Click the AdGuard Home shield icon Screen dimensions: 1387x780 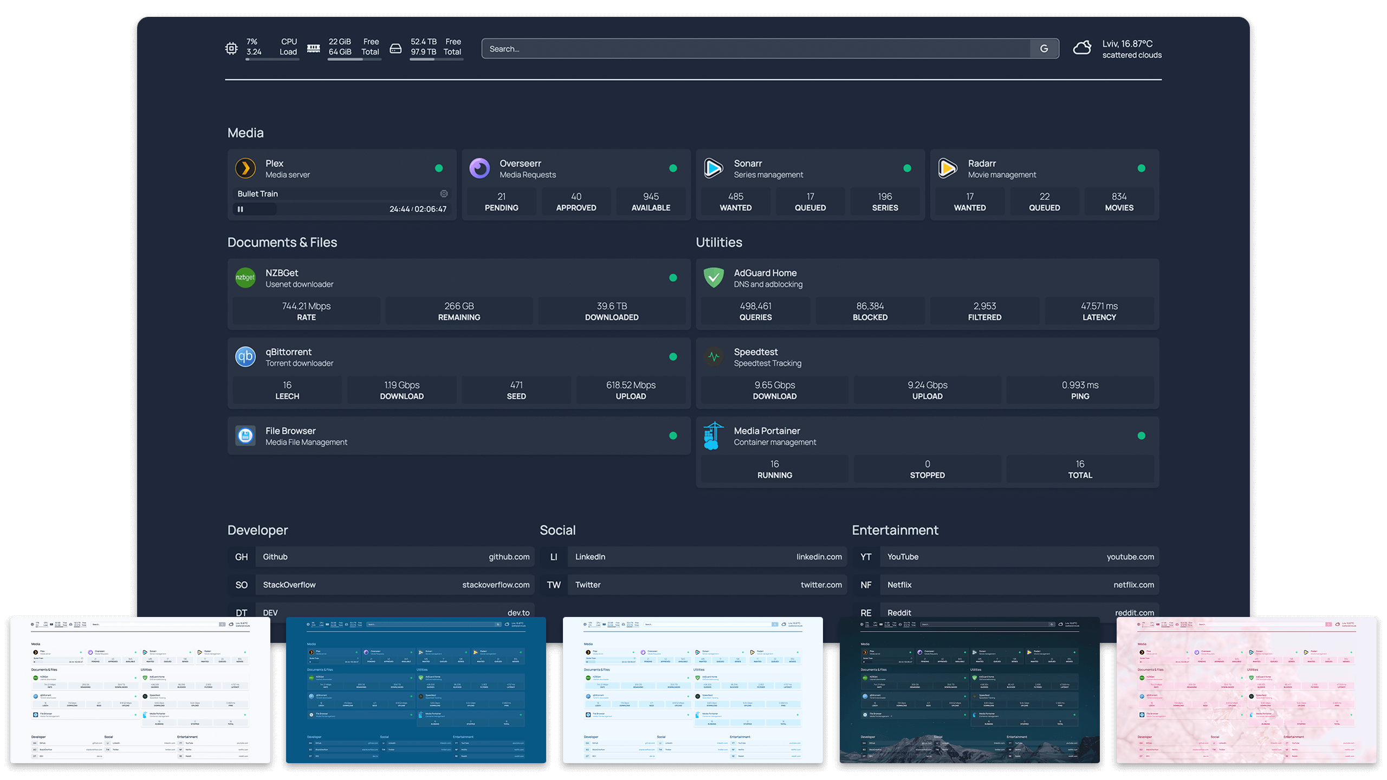coord(714,278)
